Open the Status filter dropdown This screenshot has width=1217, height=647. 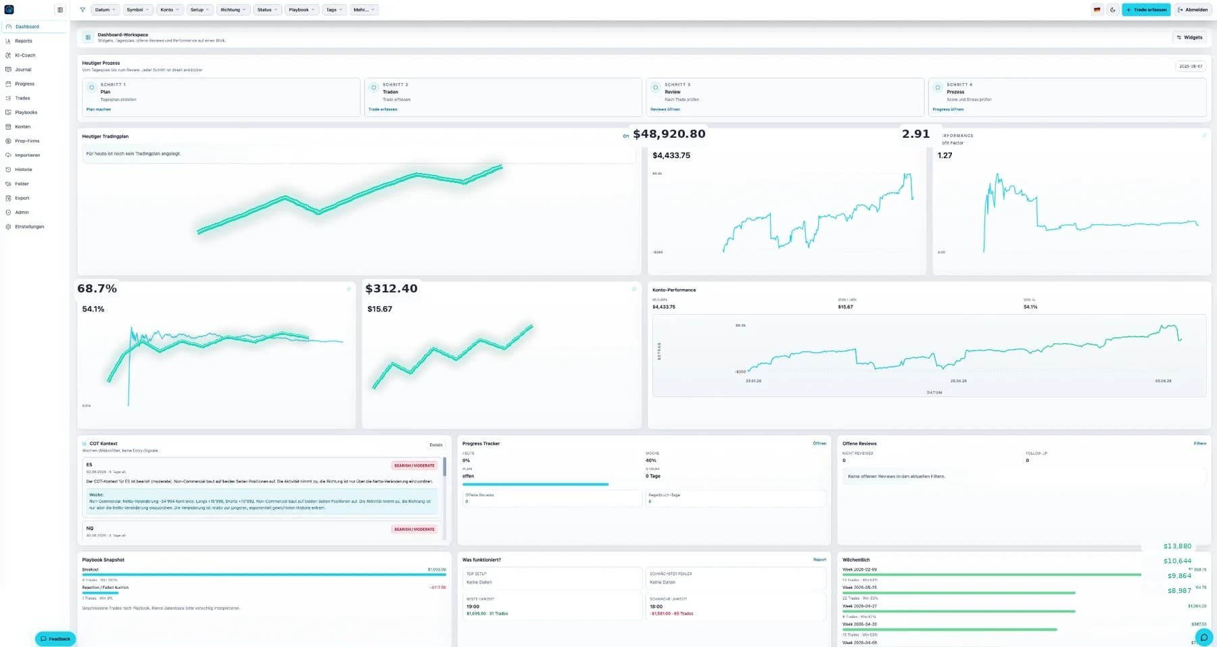tap(268, 9)
